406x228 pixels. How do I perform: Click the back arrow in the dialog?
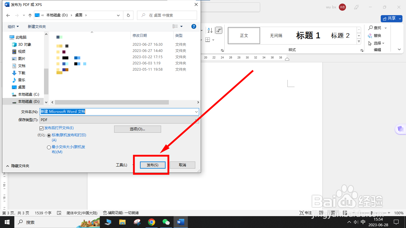(x=8, y=15)
